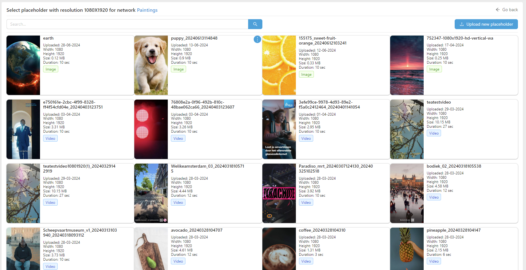
Task: Choose the teatestvideo blossom branch thumbnail
Action: point(407,129)
